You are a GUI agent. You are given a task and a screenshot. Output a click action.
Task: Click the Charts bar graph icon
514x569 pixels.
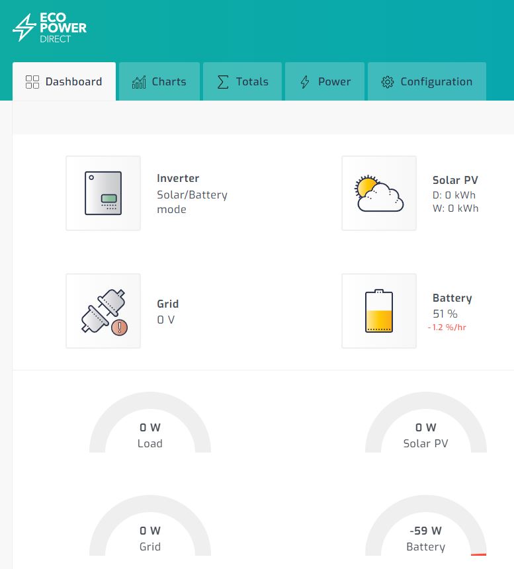(x=139, y=82)
